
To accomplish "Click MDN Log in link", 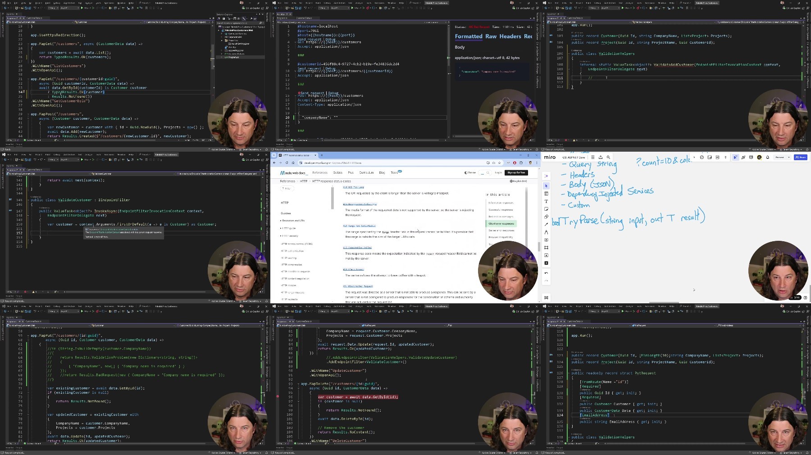I will click(498, 173).
